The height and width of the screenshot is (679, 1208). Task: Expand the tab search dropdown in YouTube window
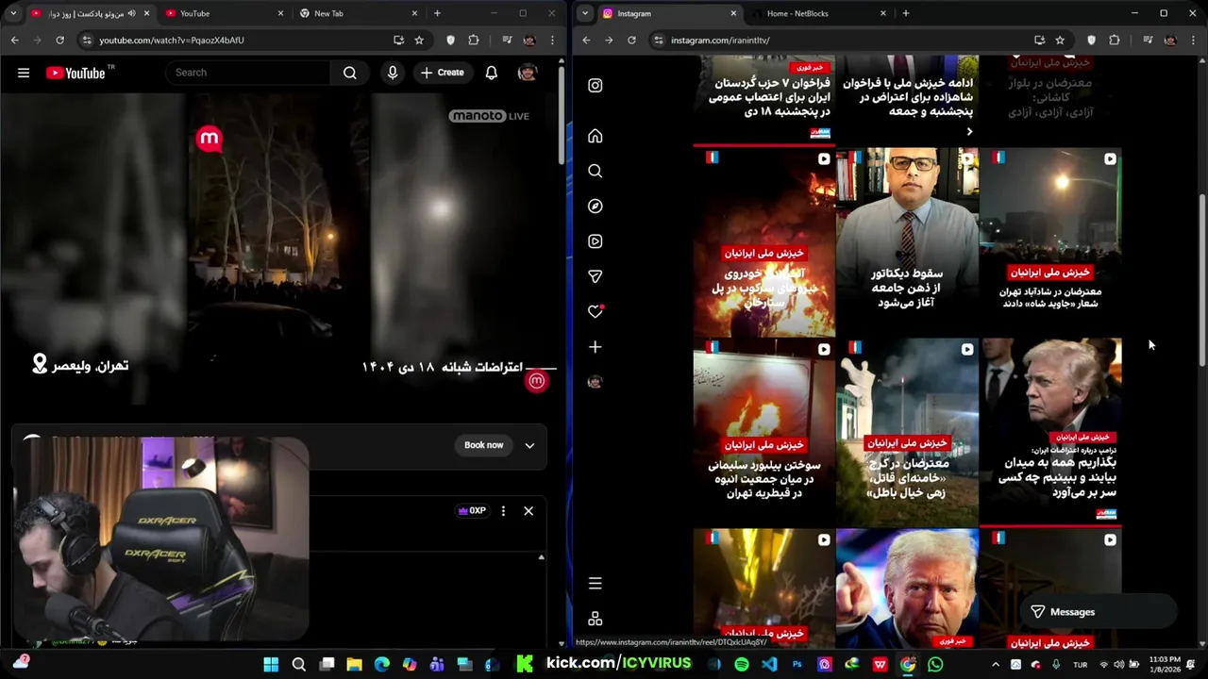coord(13,13)
